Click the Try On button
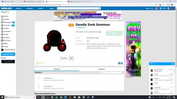The image size is (177, 99). (x=64, y=58)
